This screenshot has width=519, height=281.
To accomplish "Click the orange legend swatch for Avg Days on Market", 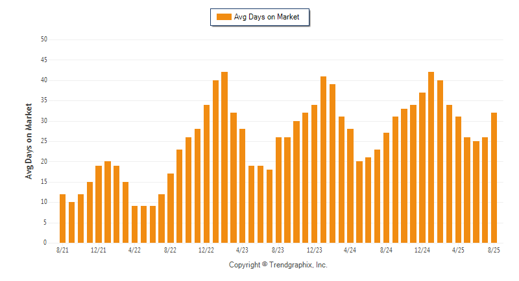I will pyautogui.click(x=224, y=17).
